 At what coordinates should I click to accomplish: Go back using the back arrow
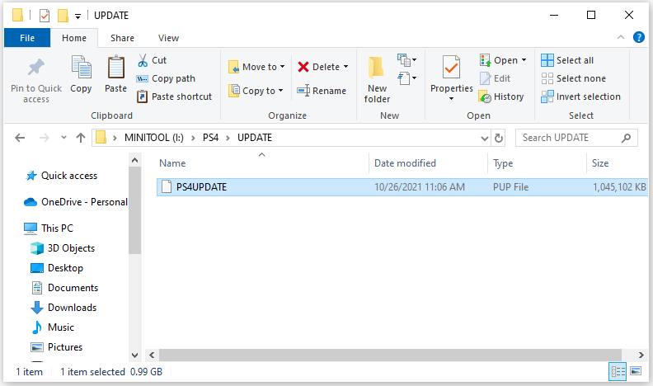click(20, 138)
